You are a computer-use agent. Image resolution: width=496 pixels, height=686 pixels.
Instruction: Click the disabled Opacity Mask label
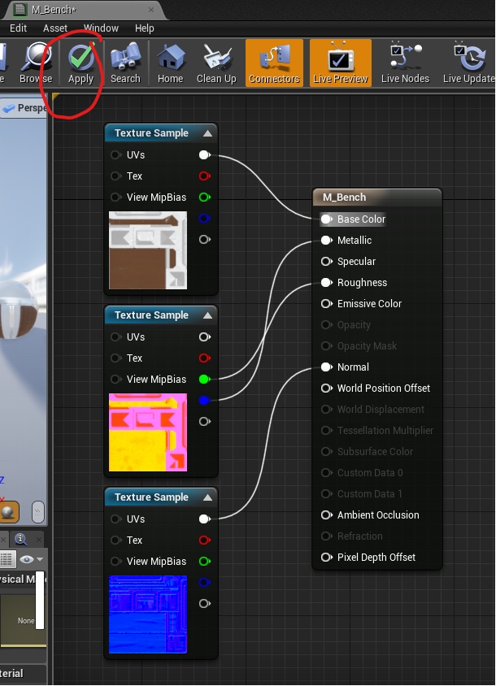pos(367,346)
